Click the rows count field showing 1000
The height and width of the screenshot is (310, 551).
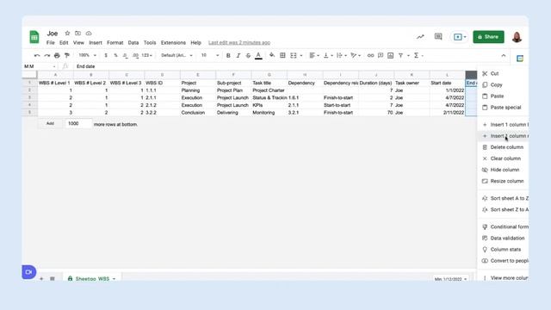pos(78,124)
